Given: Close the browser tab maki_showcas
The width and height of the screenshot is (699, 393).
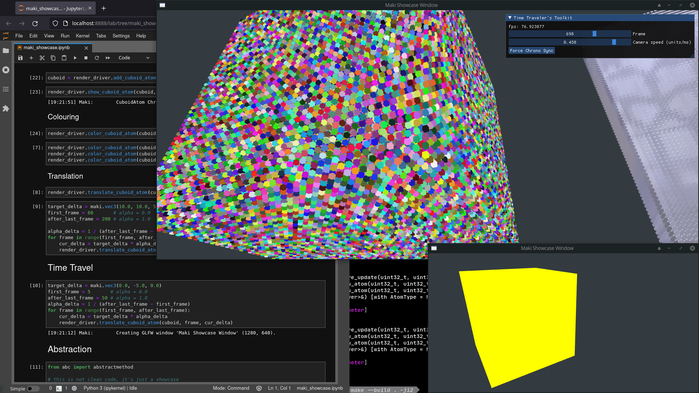Looking at the screenshot, I should (90, 8).
